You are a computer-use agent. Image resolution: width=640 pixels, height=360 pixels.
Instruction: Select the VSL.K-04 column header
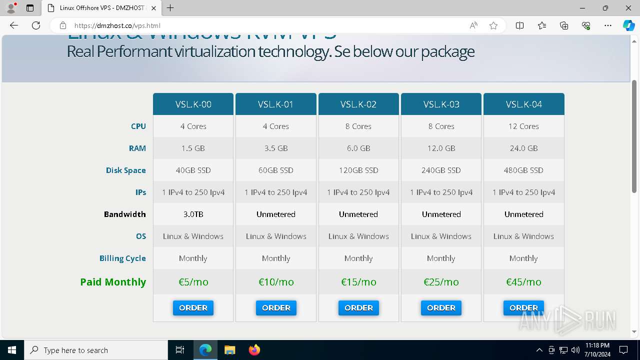[523, 104]
